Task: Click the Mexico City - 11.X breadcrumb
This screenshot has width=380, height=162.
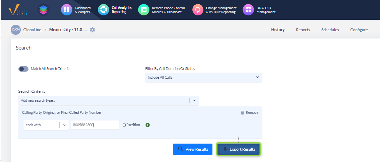Action: pyautogui.click(x=68, y=29)
